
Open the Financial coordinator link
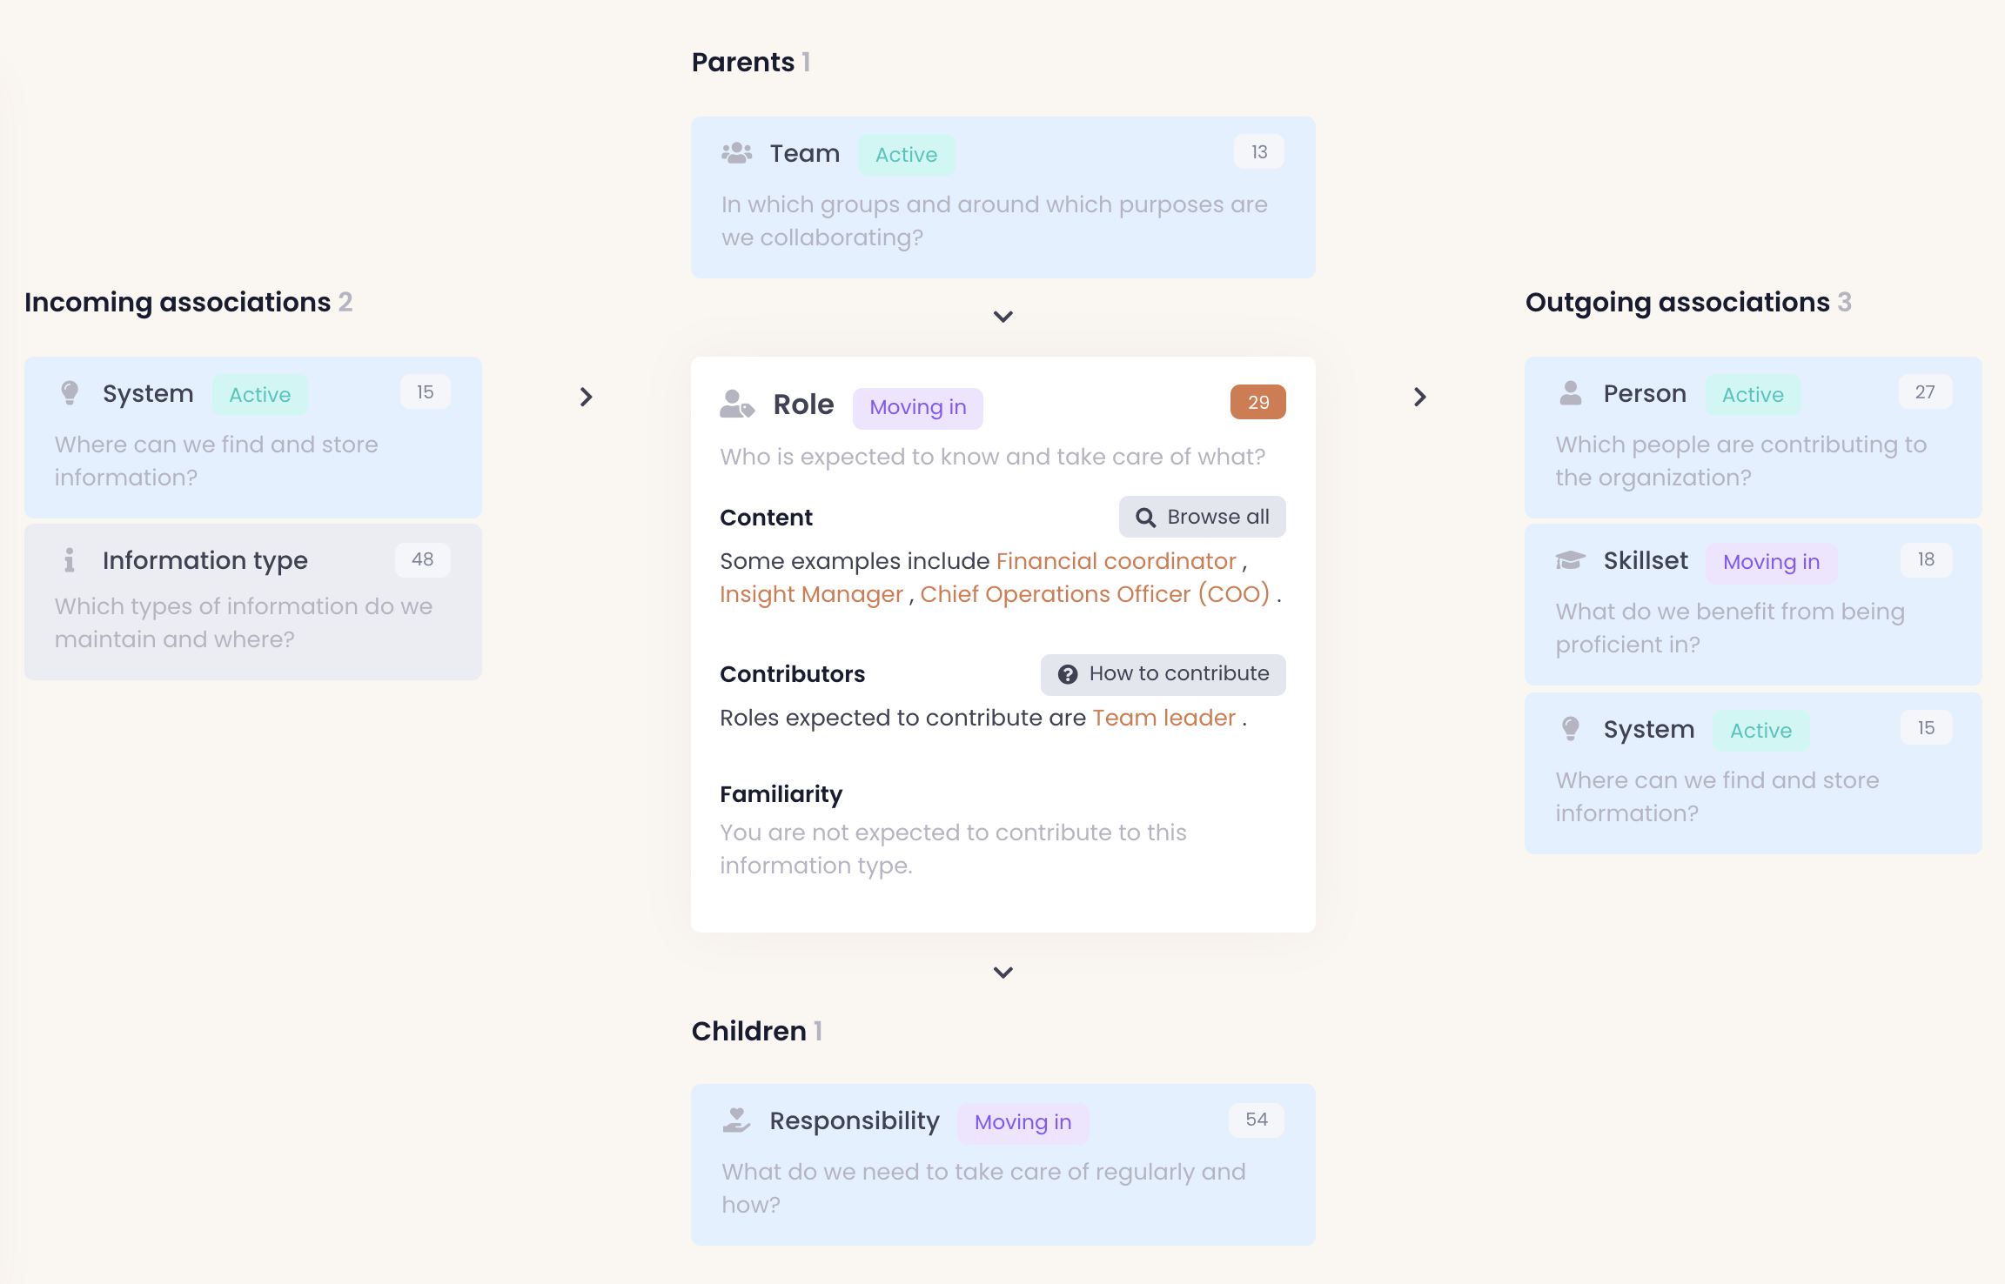click(1116, 561)
